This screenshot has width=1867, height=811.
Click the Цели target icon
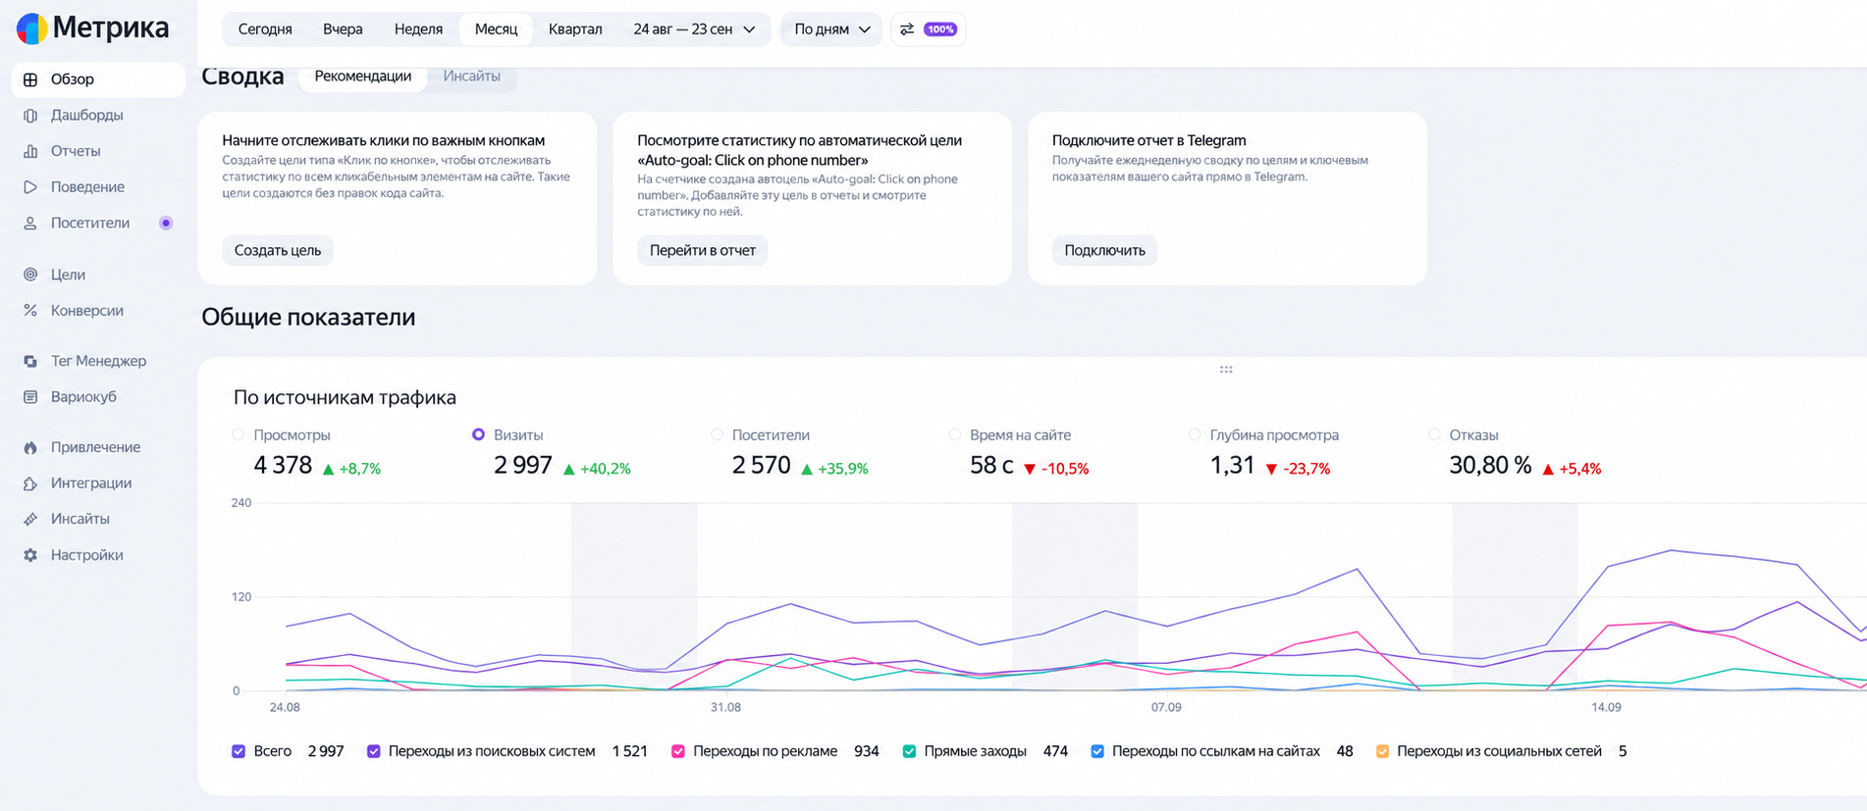point(30,275)
